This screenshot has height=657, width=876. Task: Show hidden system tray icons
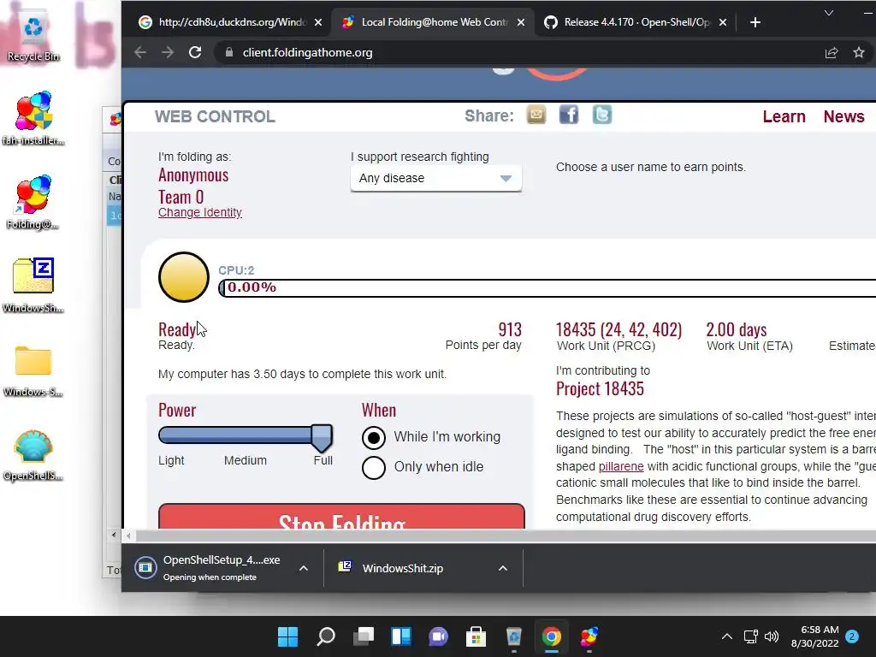(727, 636)
